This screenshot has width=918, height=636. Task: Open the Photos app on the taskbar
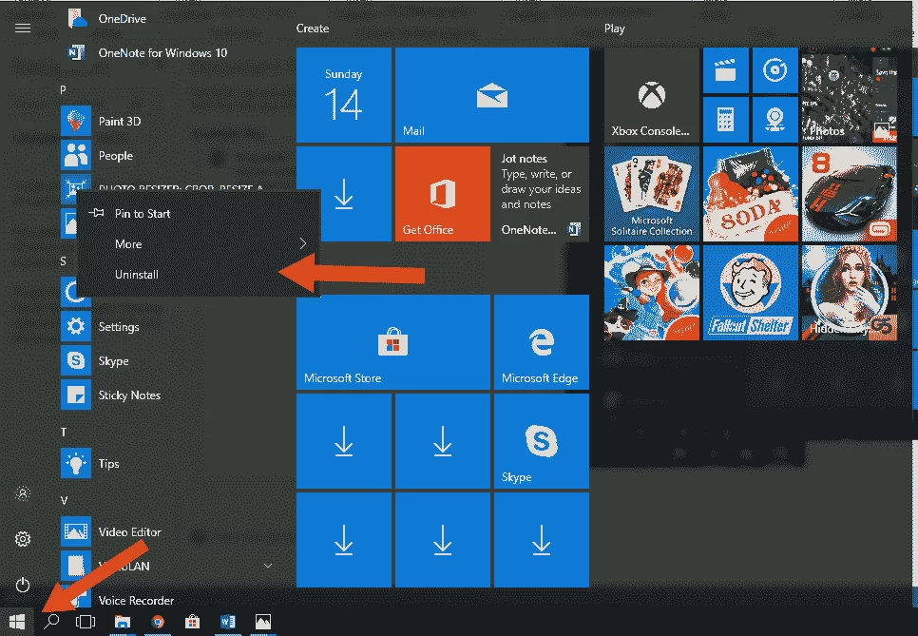(263, 622)
